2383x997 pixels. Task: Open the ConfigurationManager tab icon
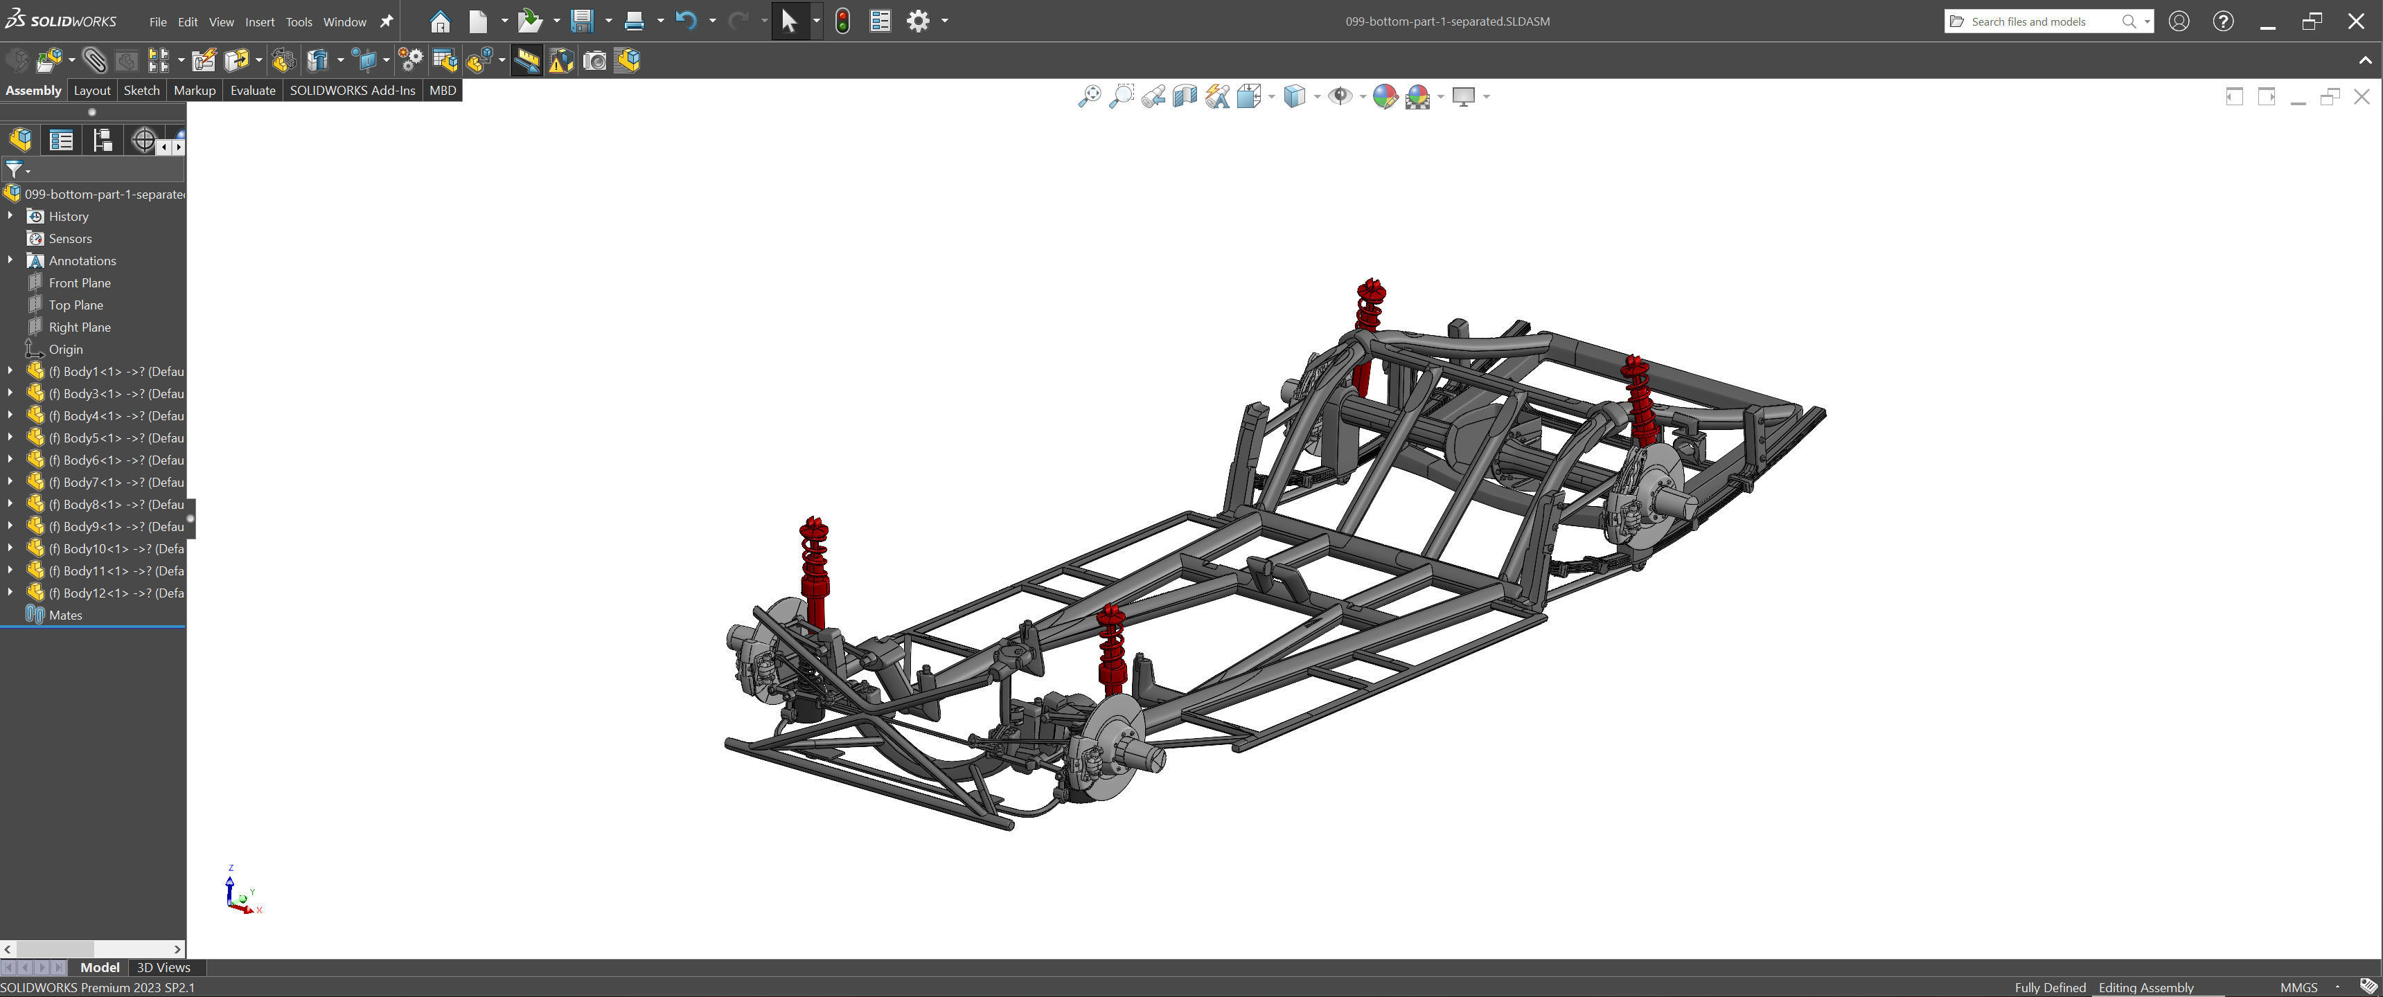click(x=103, y=140)
